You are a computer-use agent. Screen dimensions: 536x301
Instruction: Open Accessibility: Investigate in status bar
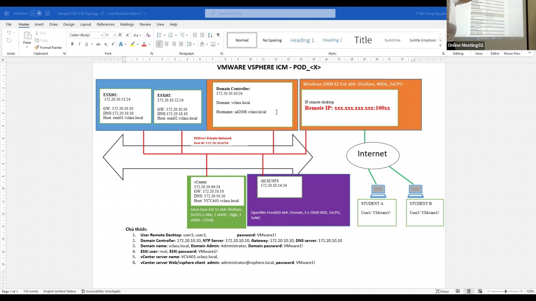click(101, 291)
